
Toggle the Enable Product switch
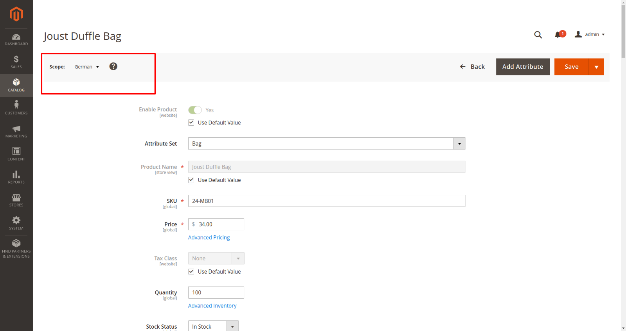point(195,110)
